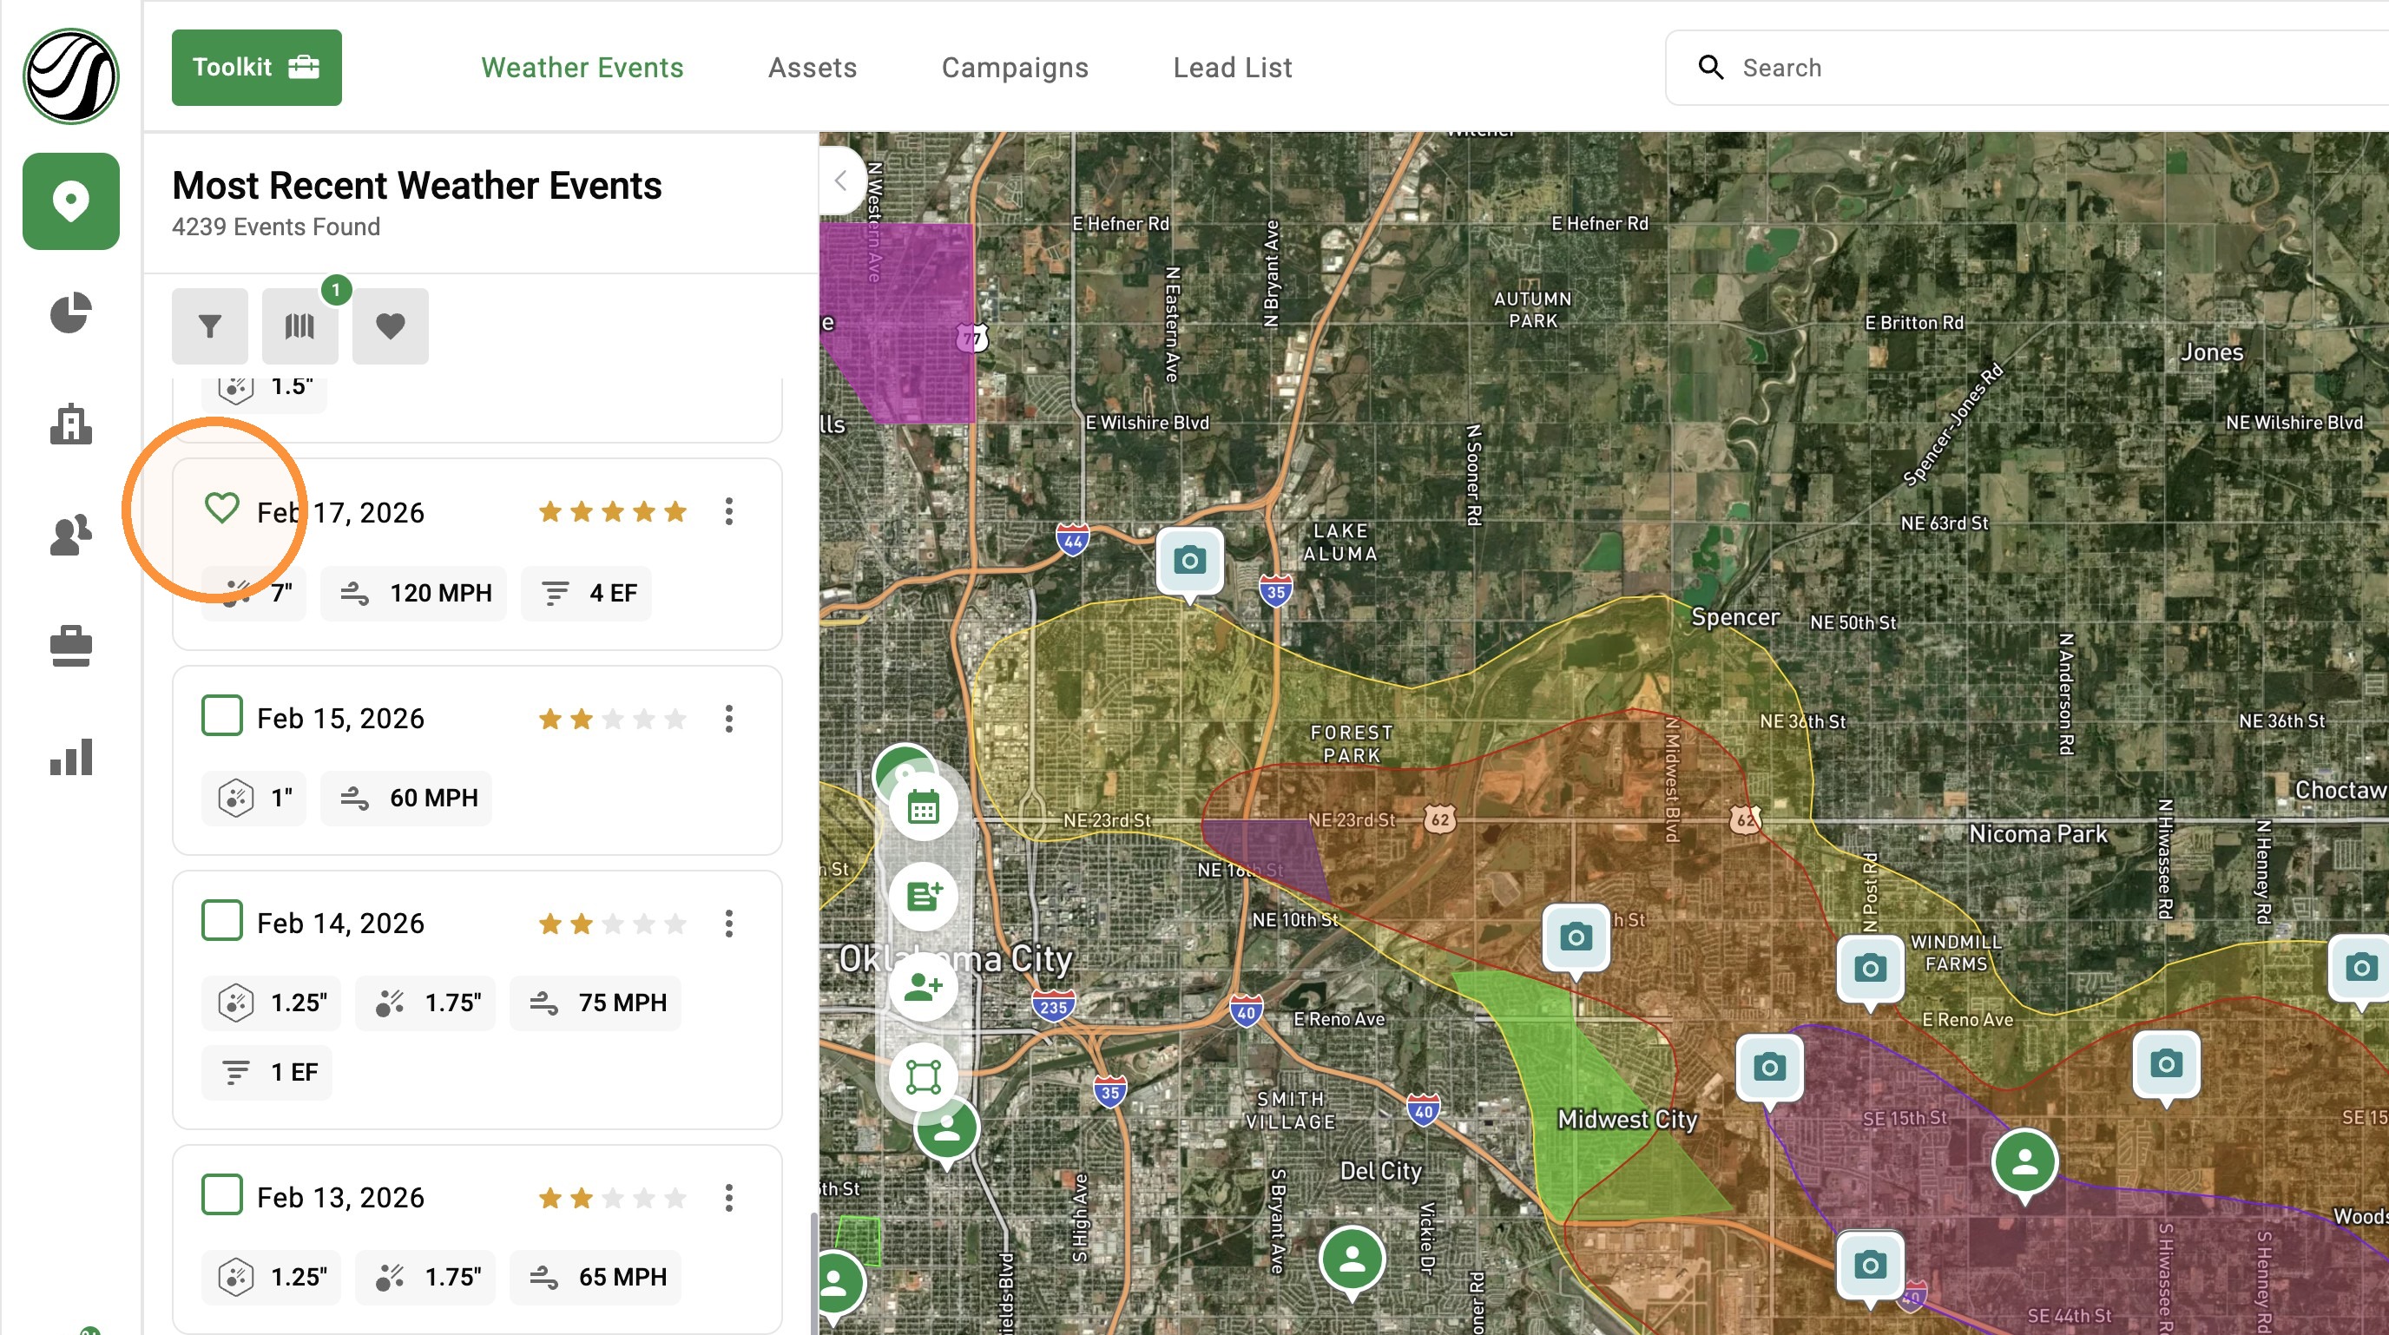Collapse the events panel with chevron
2389x1335 pixels.
pyautogui.click(x=841, y=181)
